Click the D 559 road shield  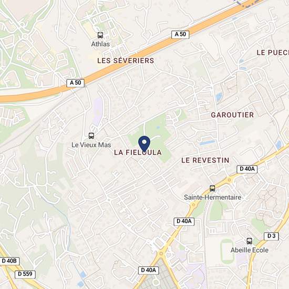point(25,274)
